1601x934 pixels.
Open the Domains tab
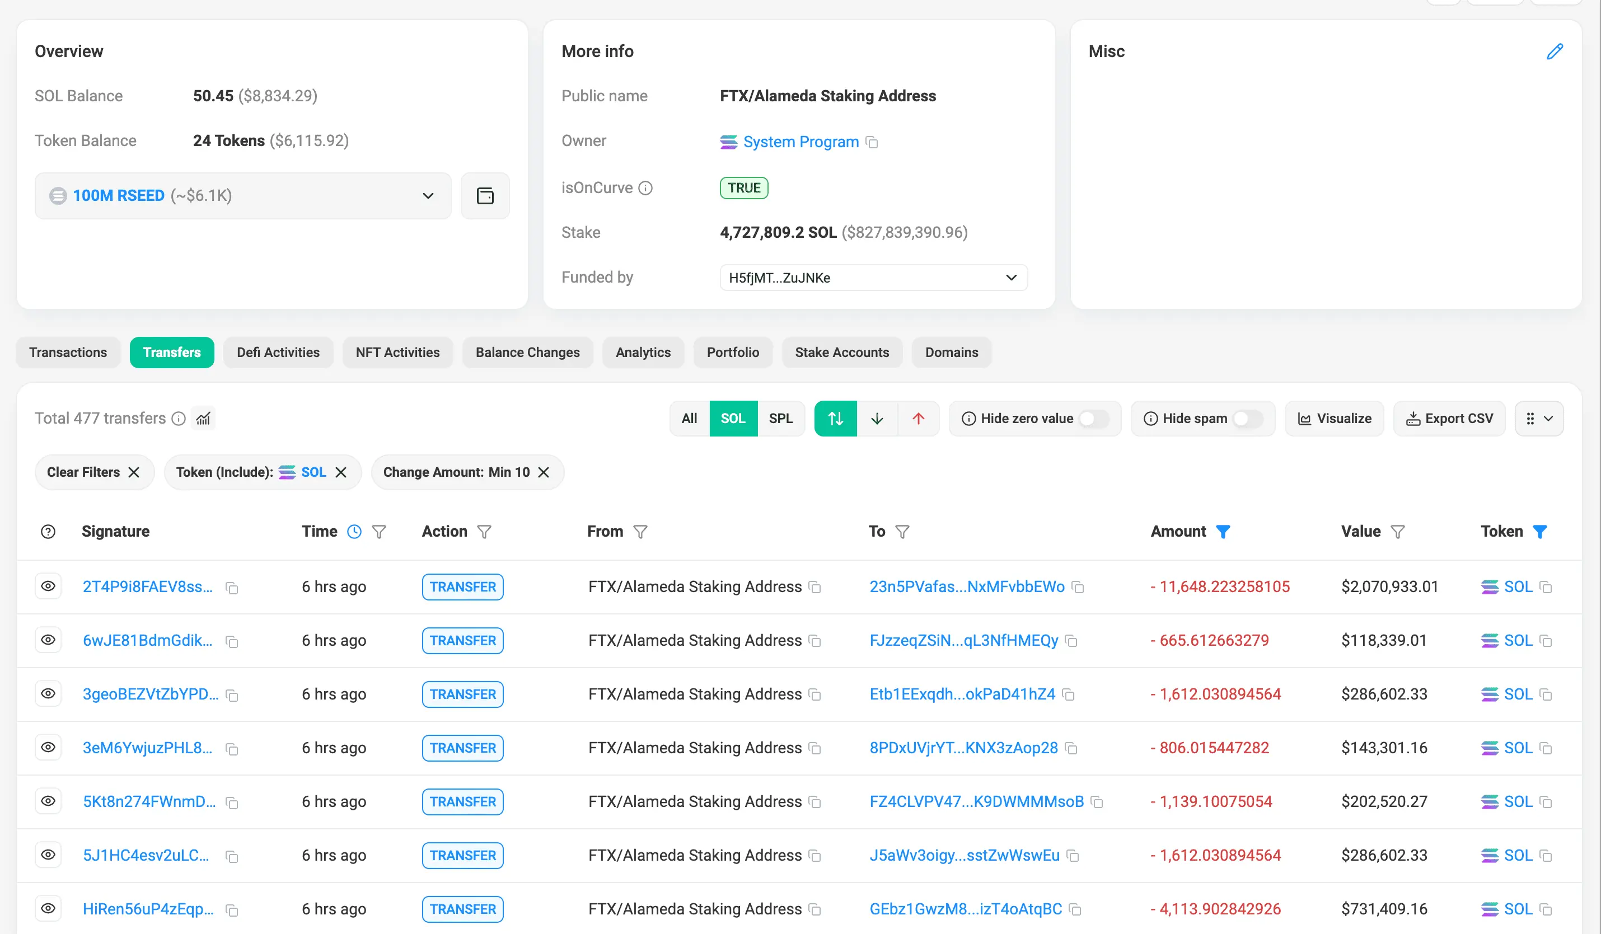[951, 353]
